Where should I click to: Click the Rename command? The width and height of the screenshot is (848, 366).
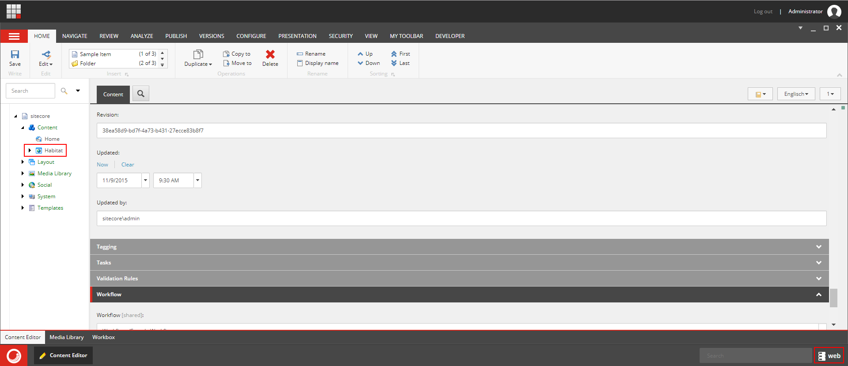[311, 54]
